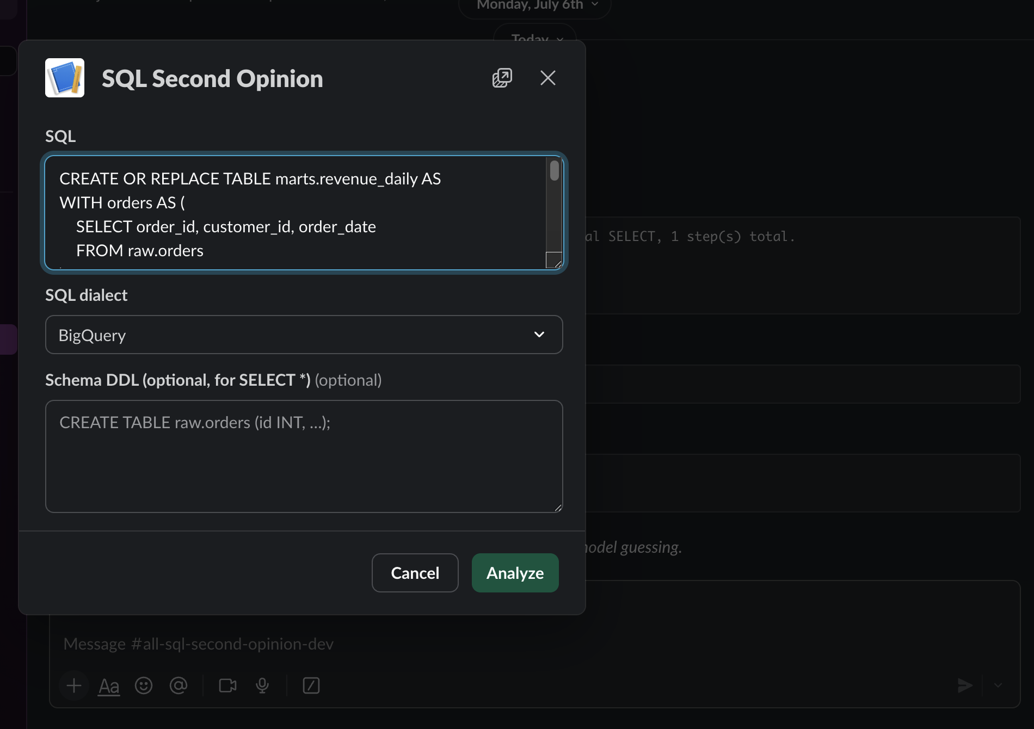The width and height of the screenshot is (1034, 729).
Task: Click the SQL Second Opinion app icon
Action: pyautogui.click(x=65, y=78)
